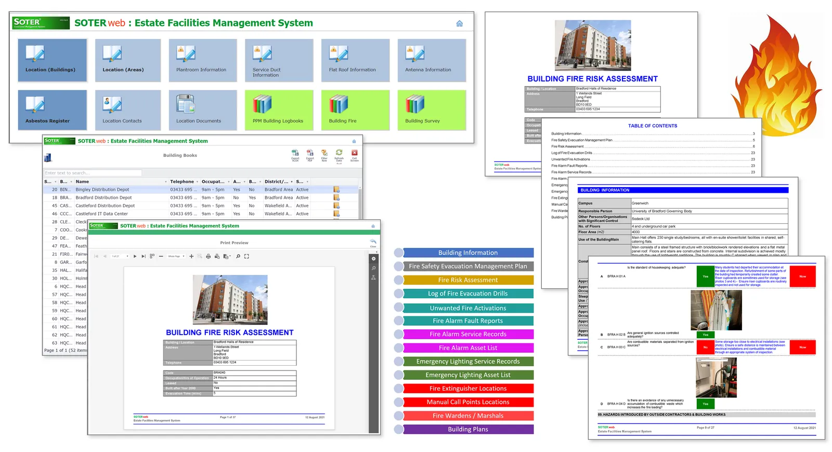This screenshot has height=452, width=832.
Task: Click the 'Enter text to search' field
Action: [x=93, y=173]
